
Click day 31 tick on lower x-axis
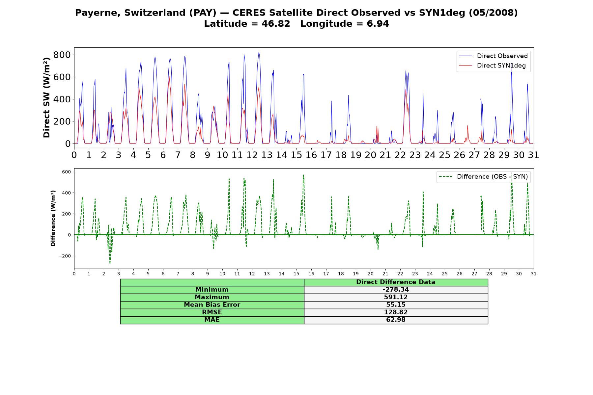(x=534, y=274)
